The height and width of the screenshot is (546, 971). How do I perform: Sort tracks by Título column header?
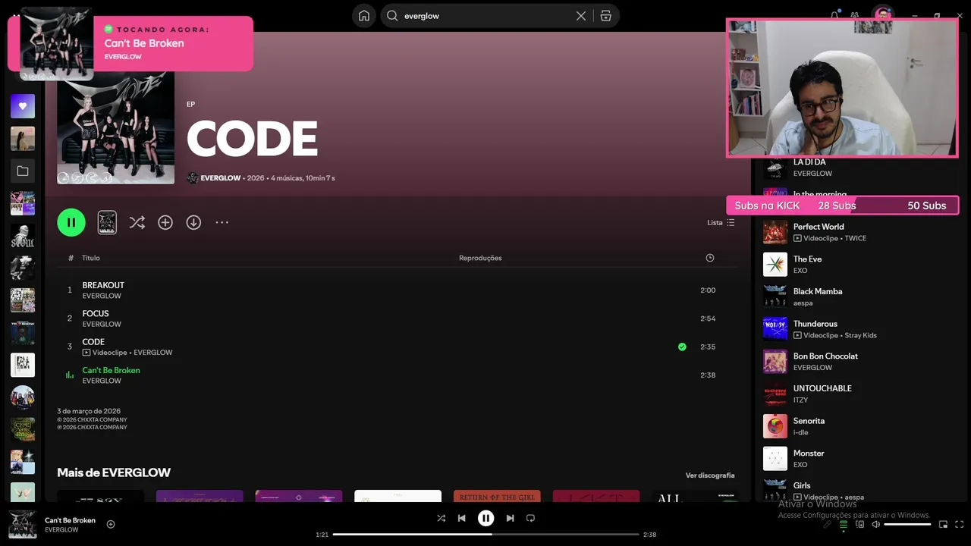91,258
